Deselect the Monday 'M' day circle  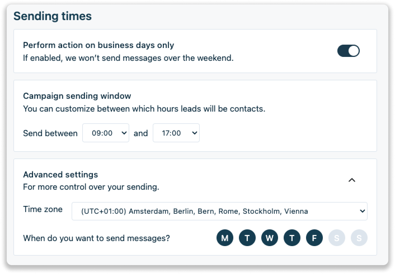point(225,238)
